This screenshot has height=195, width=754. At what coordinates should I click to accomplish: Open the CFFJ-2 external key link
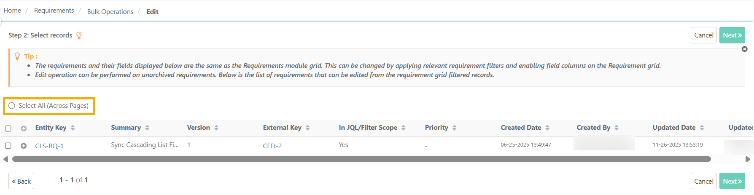coord(272,146)
